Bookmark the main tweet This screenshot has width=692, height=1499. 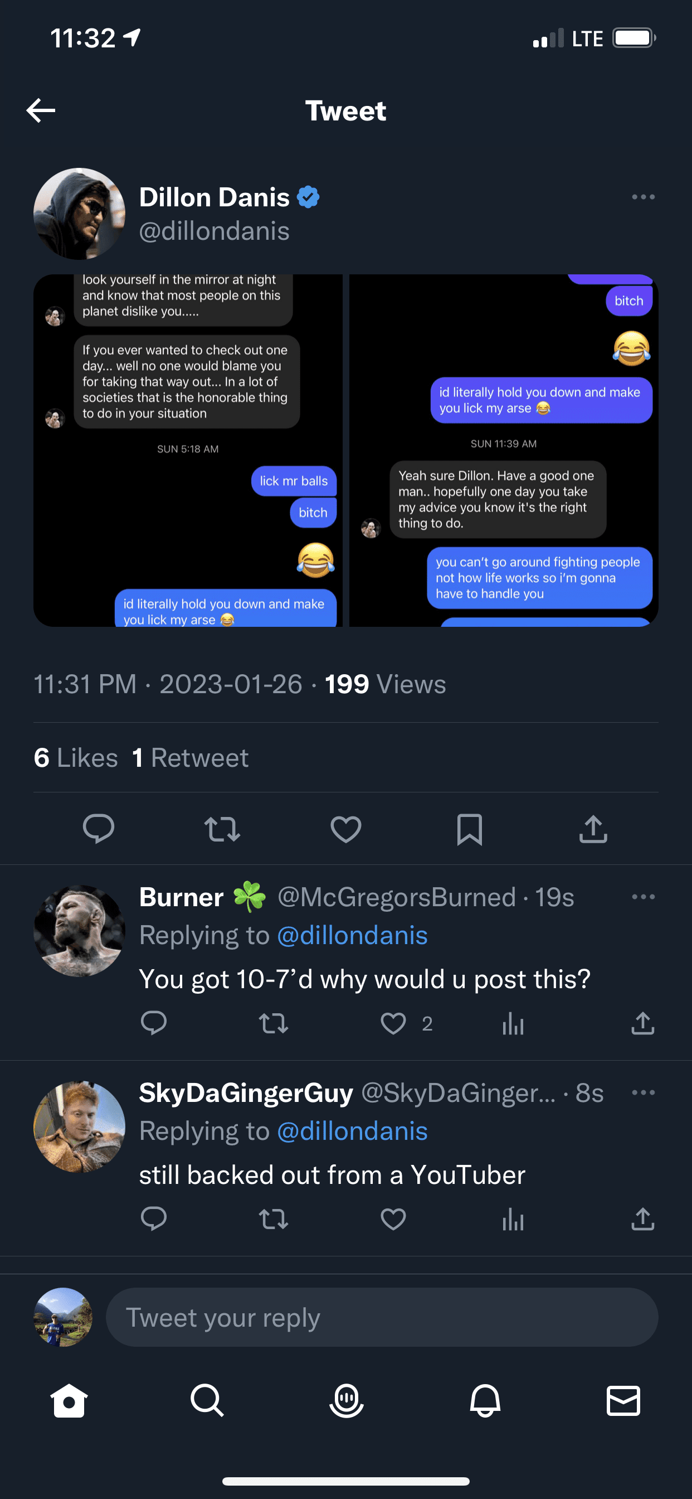pyautogui.click(x=469, y=829)
